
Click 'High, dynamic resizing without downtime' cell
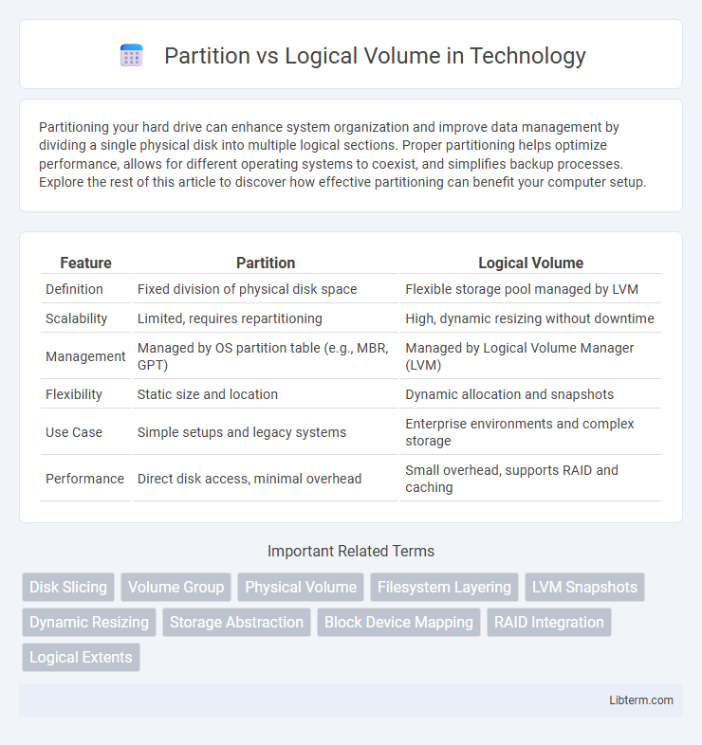tap(530, 318)
